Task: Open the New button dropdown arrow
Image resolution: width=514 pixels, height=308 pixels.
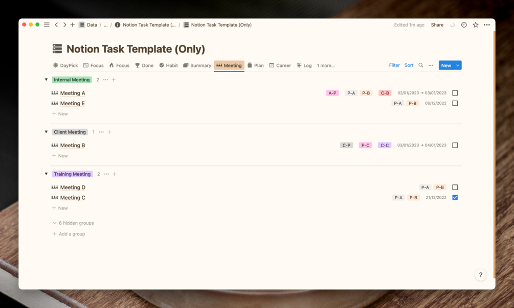Action: pyautogui.click(x=458, y=65)
